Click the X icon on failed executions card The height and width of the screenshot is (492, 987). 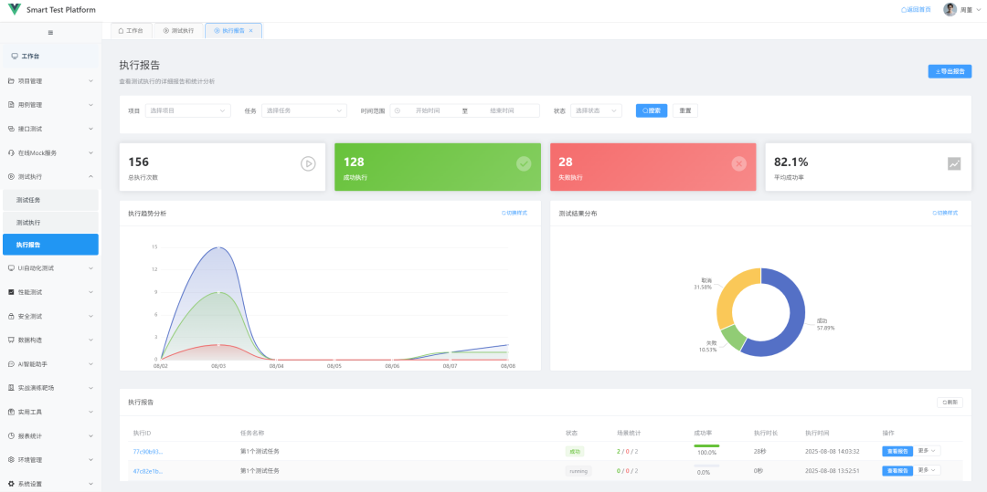point(739,164)
